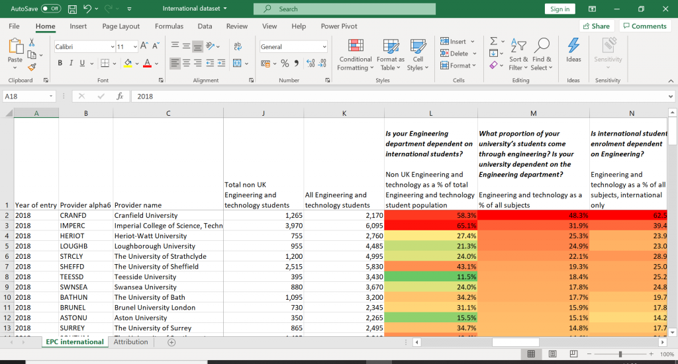Click the Fill down icon
Viewport: 678px width, 364px height.
point(494,53)
